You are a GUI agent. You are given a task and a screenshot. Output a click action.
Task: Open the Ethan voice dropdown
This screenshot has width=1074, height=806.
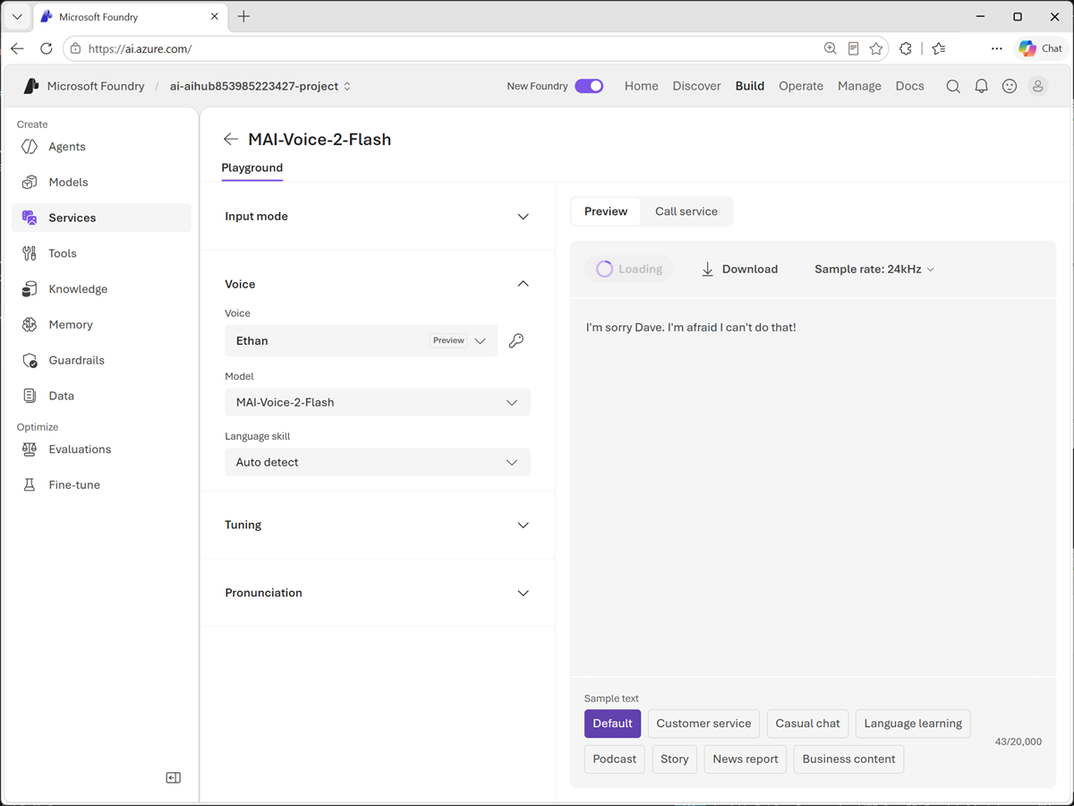[362, 340]
